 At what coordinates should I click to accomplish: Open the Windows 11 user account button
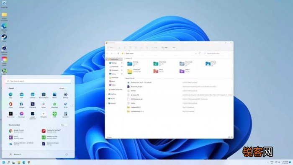[15, 155]
